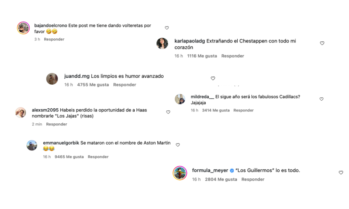Viewport: 349px width, 209px height.
Task: Heart alexsm2095's Haas comment
Action: click(x=168, y=112)
